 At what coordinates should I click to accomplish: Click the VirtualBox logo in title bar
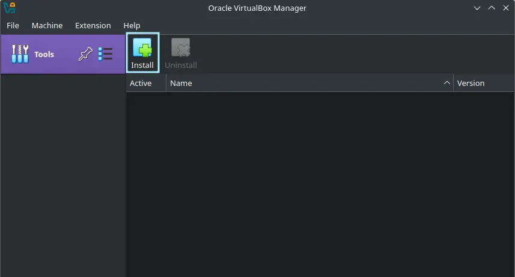pyautogui.click(x=10, y=8)
